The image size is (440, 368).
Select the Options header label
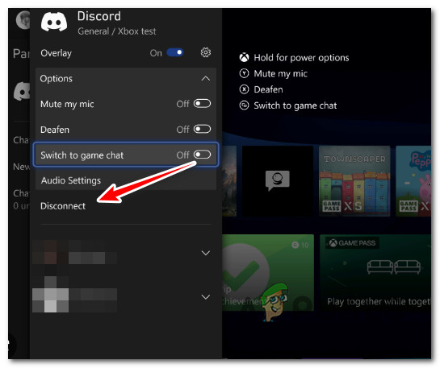point(57,79)
